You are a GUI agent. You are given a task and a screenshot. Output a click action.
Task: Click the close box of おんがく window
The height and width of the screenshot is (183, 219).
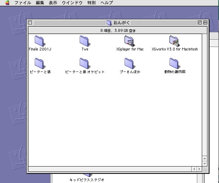[30, 22]
